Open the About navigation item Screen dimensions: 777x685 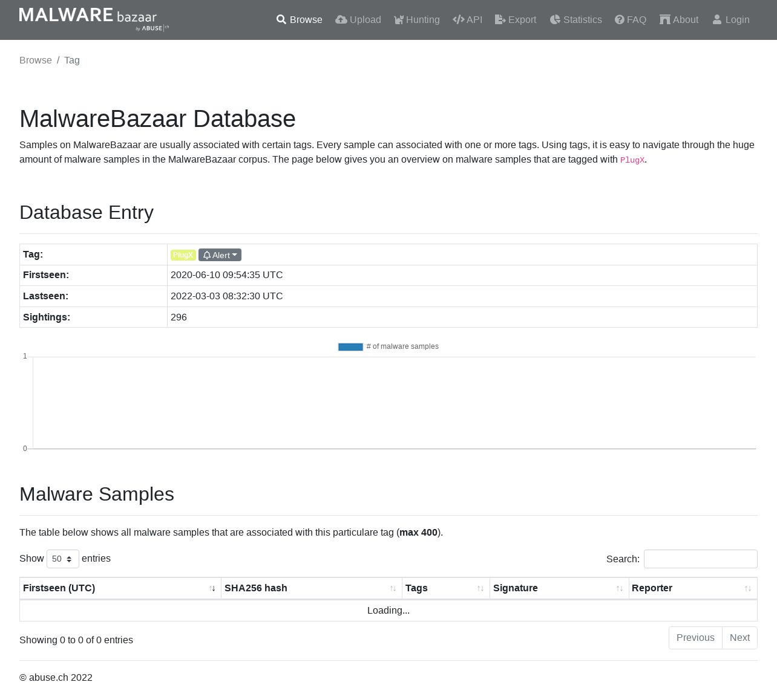point(679,20)
